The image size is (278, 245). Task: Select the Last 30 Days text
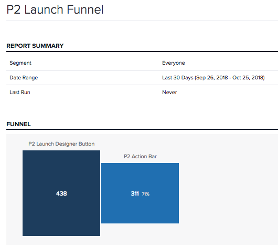[178, 78]
